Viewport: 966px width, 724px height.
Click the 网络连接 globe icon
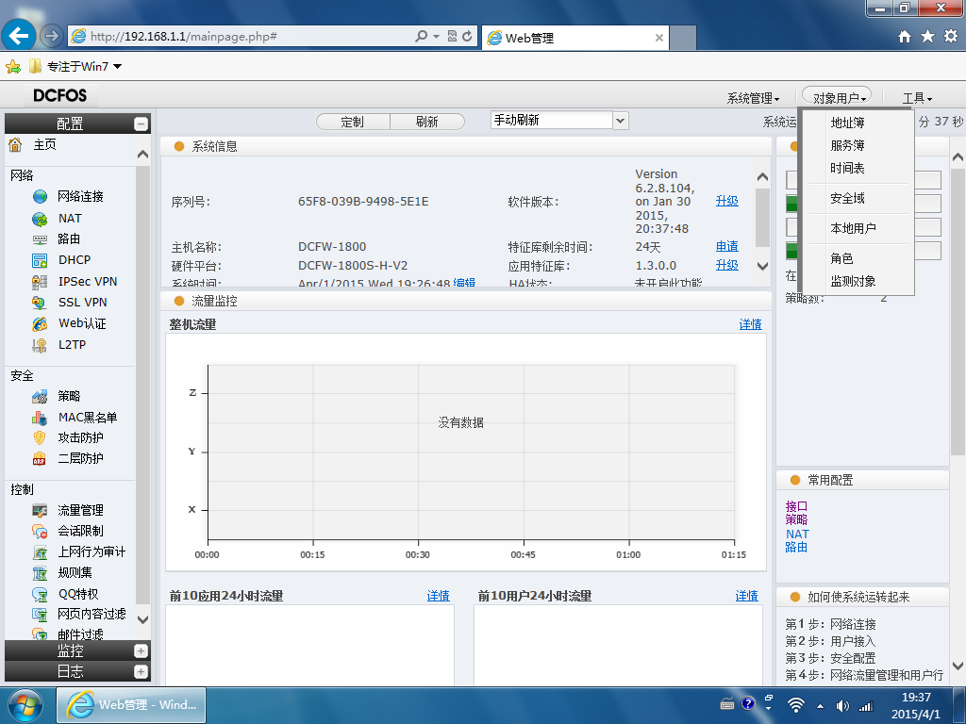pos(40,196)
